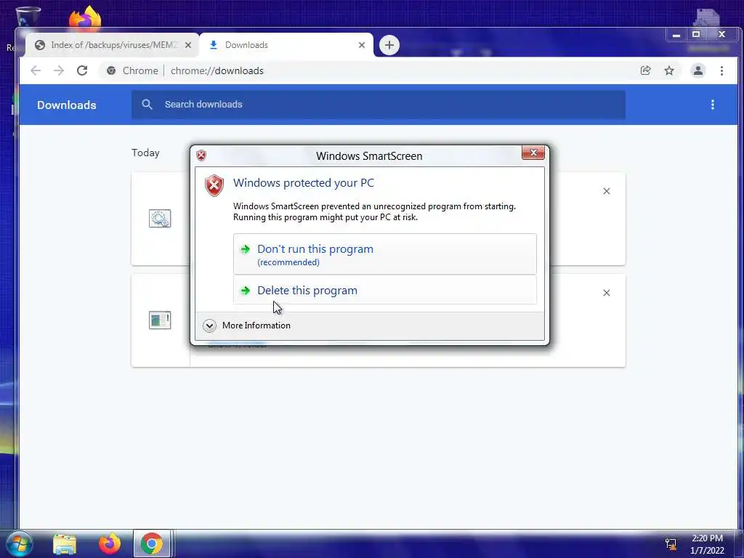
Task: Launch Firefox from the taskbar
Action: [x=110, y=543]
